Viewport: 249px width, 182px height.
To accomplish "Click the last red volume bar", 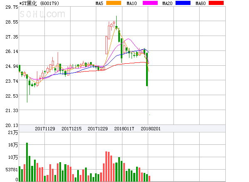I will tap(149, 179).
